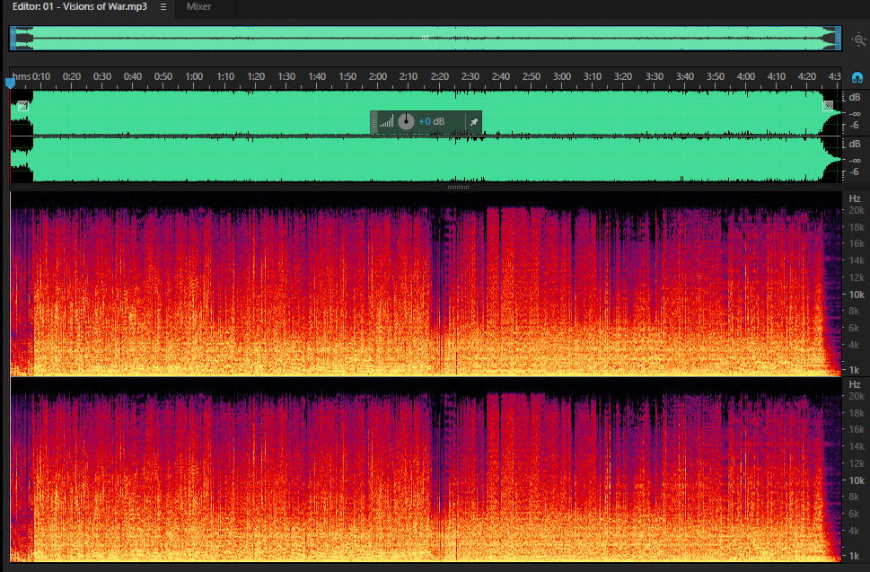Screen dimensions: 870x572
Task: Click the hms time format label
Action: (x=21, y=76)
